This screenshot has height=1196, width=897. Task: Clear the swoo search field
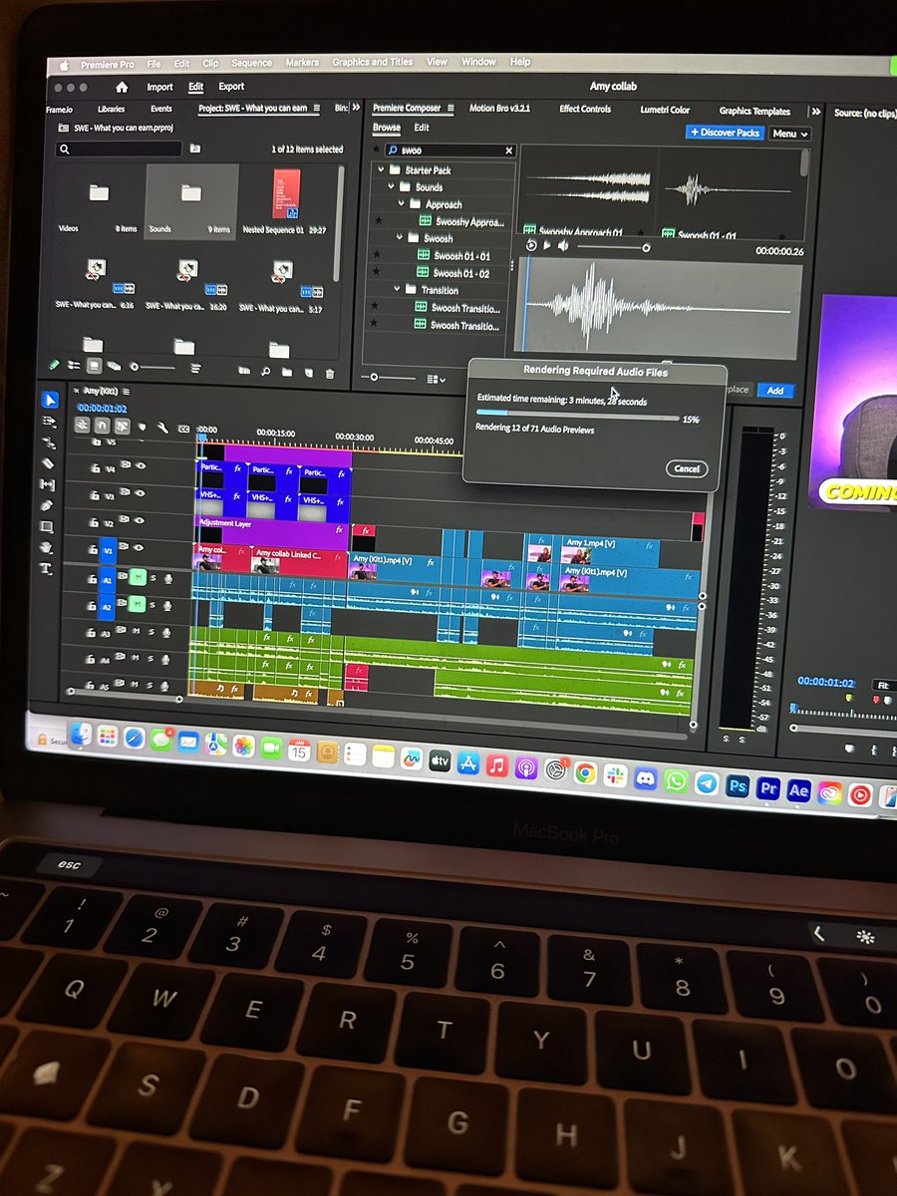click(508, 150)
